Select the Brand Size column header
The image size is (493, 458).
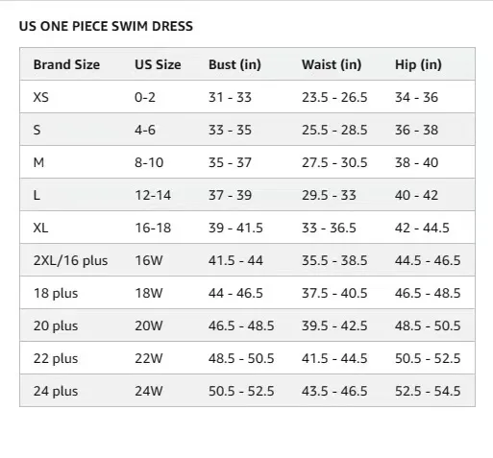pyautogui.click(x=66, y=64)
